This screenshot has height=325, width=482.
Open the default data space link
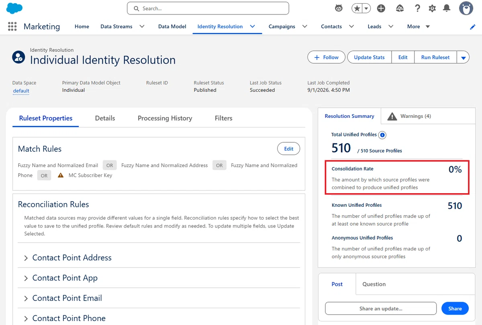(21, 91)
